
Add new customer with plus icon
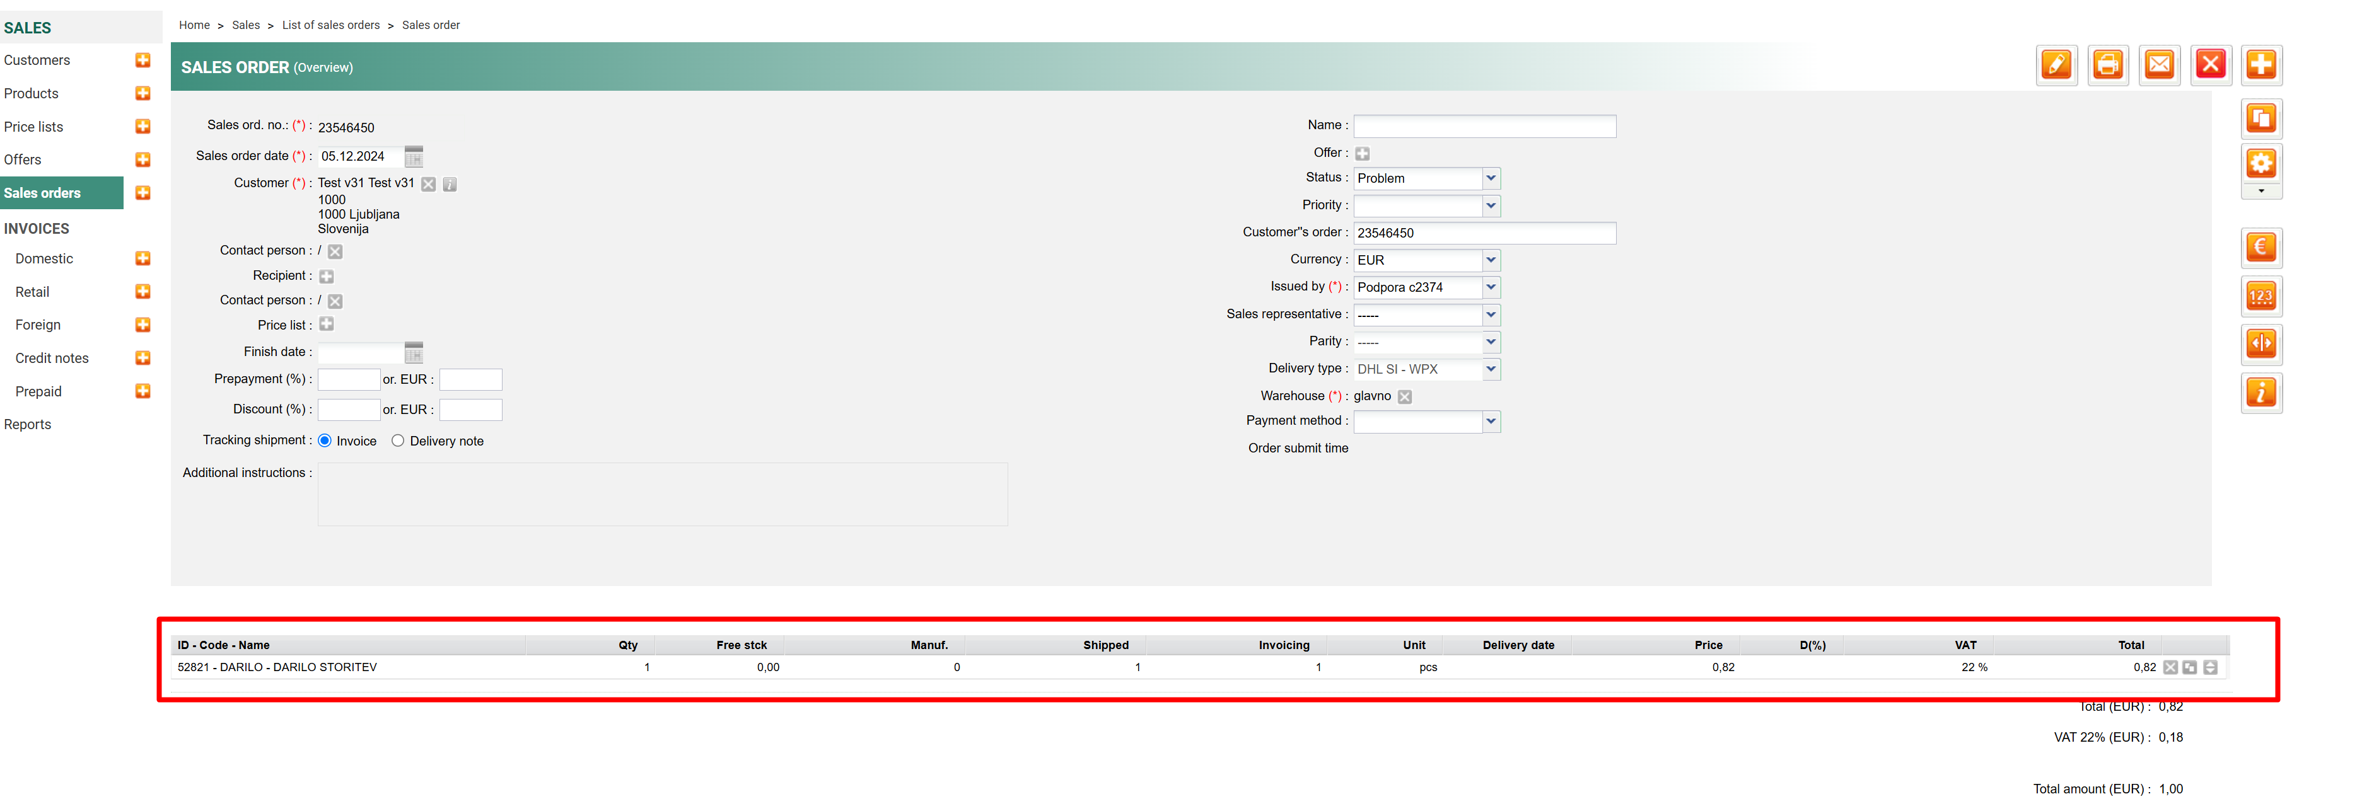[x=143, y=60]
